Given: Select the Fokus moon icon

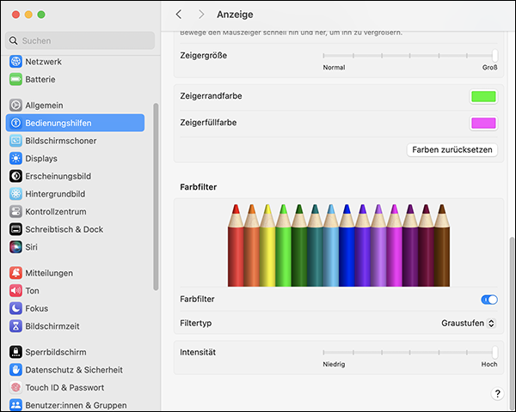Looking at the screenshot, I should pyautogui.click(x=15, y=308).
